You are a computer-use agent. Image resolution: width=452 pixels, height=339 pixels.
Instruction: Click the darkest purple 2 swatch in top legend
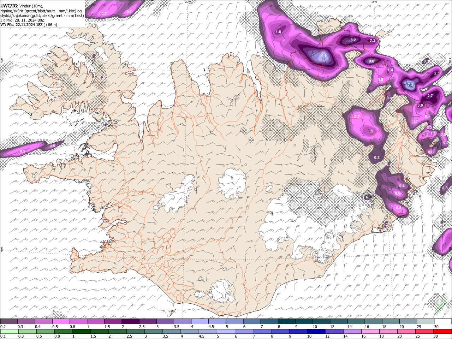[x=130, y=322]
